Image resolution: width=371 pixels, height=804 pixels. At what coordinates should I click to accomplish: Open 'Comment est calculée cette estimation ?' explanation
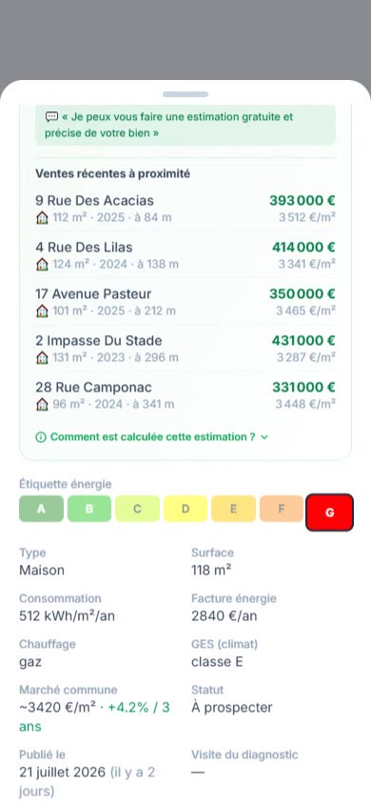click(x=152, y=437)
